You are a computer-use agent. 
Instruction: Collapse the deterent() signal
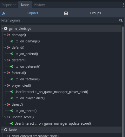coord(5,60)
